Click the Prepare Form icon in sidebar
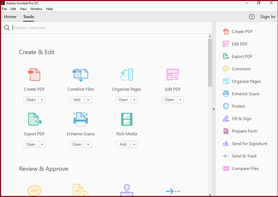The height and width of the screenshot is (197, 278). (x=226, y=131)
